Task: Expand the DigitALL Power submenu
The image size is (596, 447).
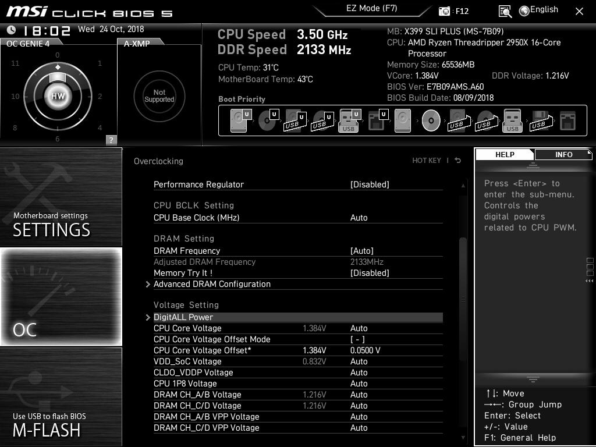Action: pos(183,317)
